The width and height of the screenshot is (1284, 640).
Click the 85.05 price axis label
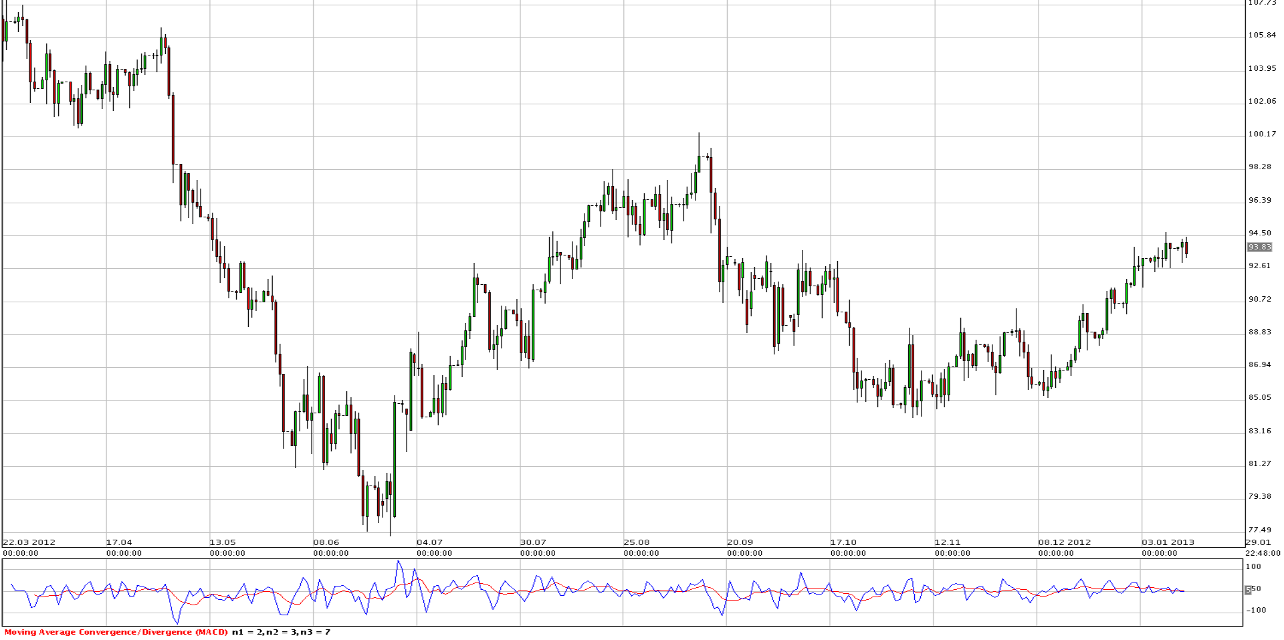[x=1260, y=397]
